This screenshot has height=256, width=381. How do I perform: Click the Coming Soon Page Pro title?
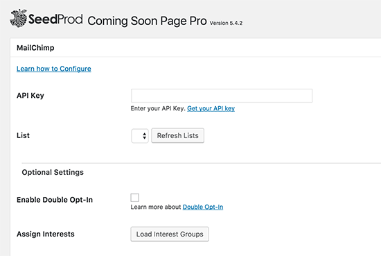pyautogui.click(x=147, y=21)
